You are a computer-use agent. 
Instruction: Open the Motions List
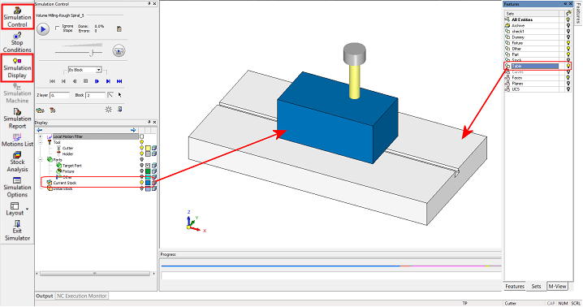point(17,140)
